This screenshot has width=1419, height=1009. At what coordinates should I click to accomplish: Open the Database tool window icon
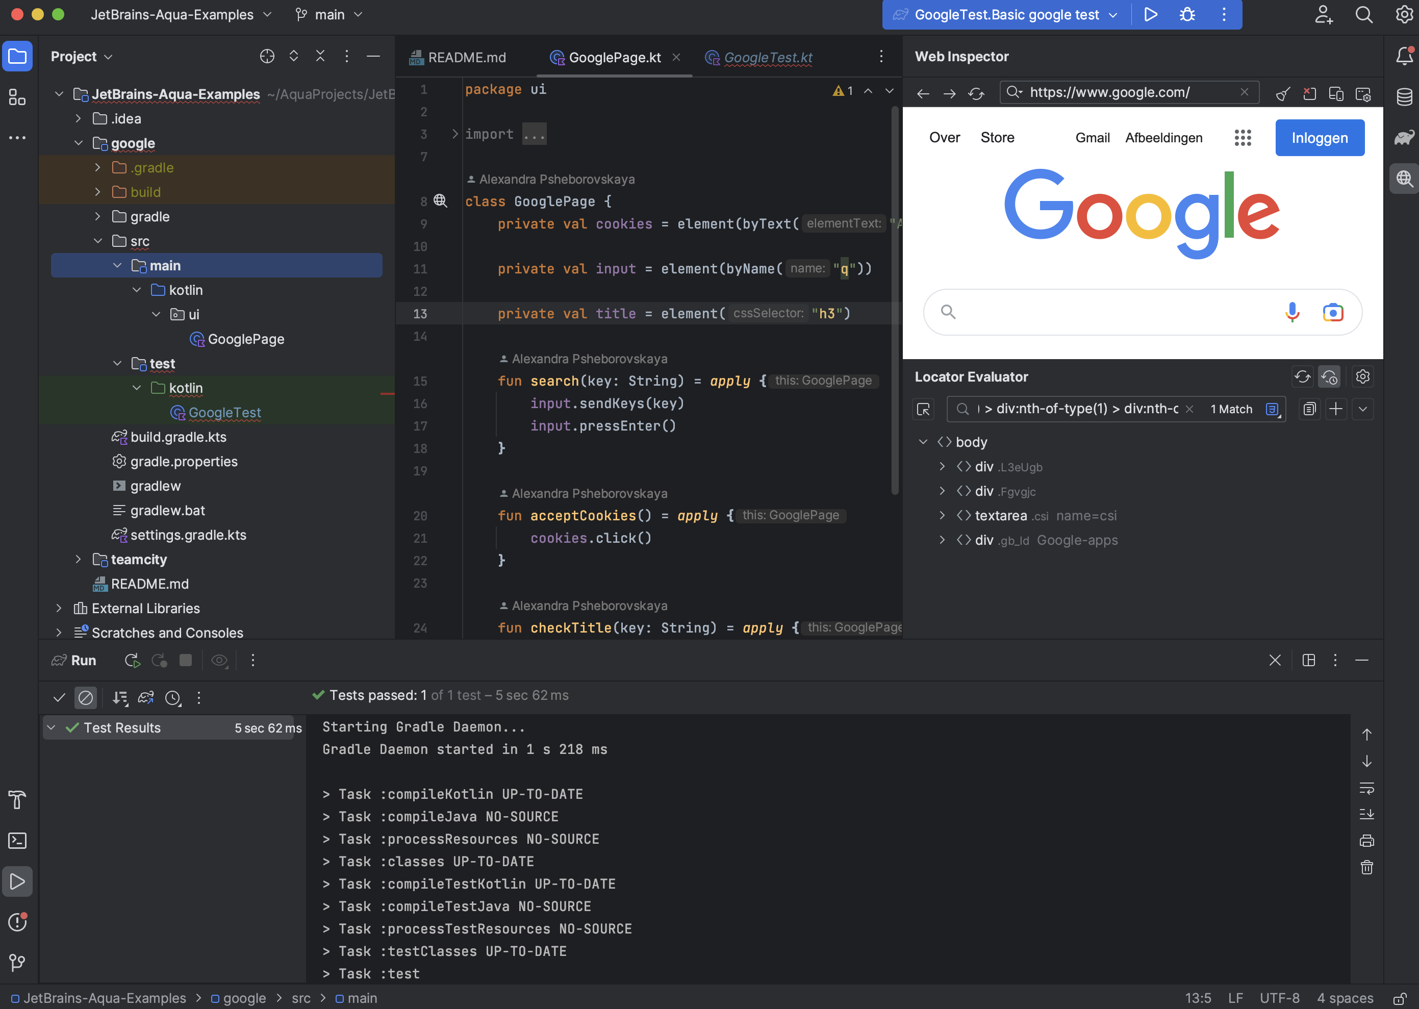pyautogui.click(x=1404, y=97)
